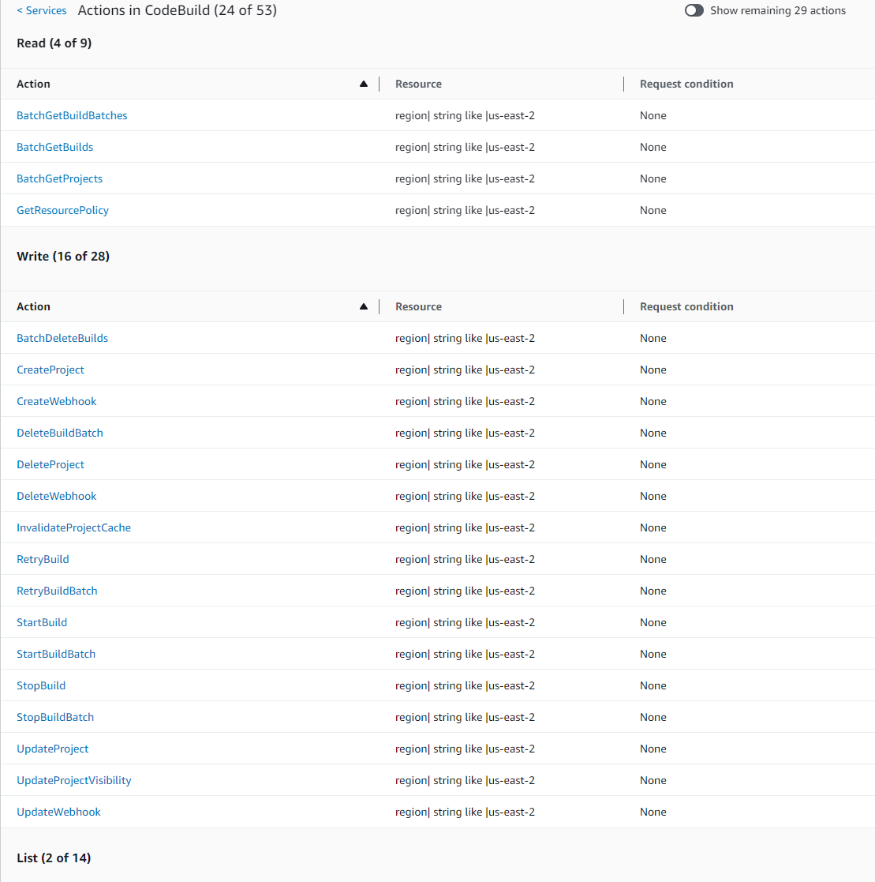Click the sort triangle in the Write table header
Viewport: 875px width, 882px height.
tap(364, 306)
